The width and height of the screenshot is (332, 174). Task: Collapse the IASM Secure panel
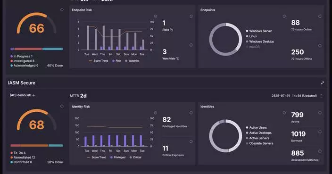(x=322, y=83)
